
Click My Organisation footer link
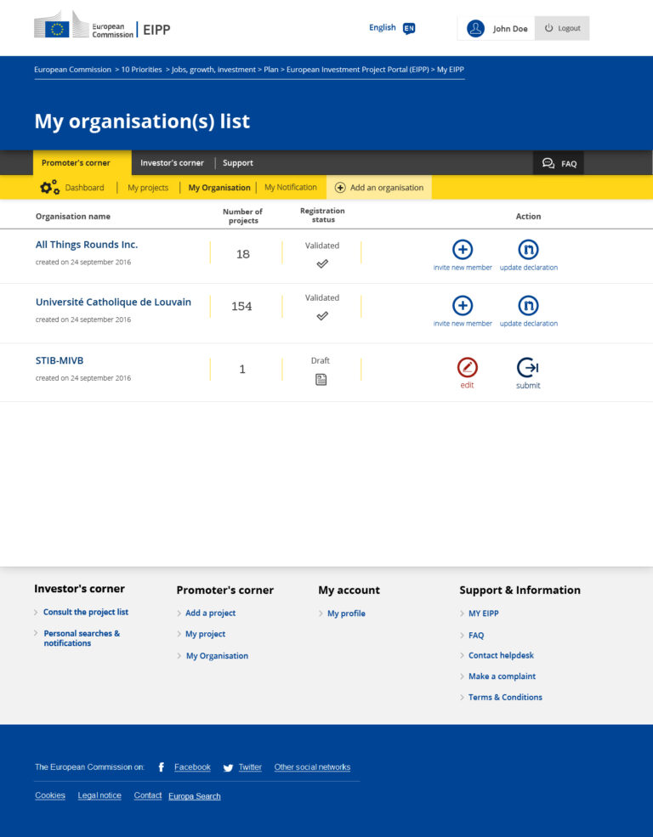(217, 655)
